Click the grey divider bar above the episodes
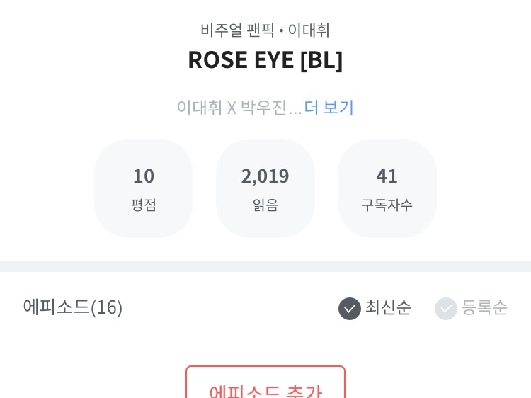The image size is (531, 398). [265, 266]
